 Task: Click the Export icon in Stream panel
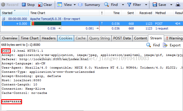pyautogui.click(x=165, y=45)
